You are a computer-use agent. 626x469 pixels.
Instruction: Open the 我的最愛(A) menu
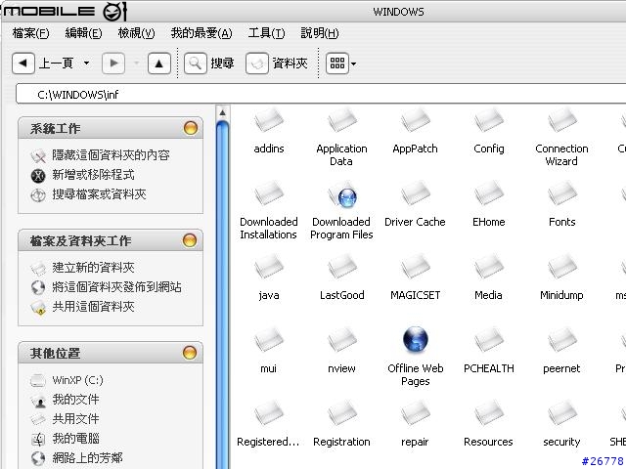201,33
